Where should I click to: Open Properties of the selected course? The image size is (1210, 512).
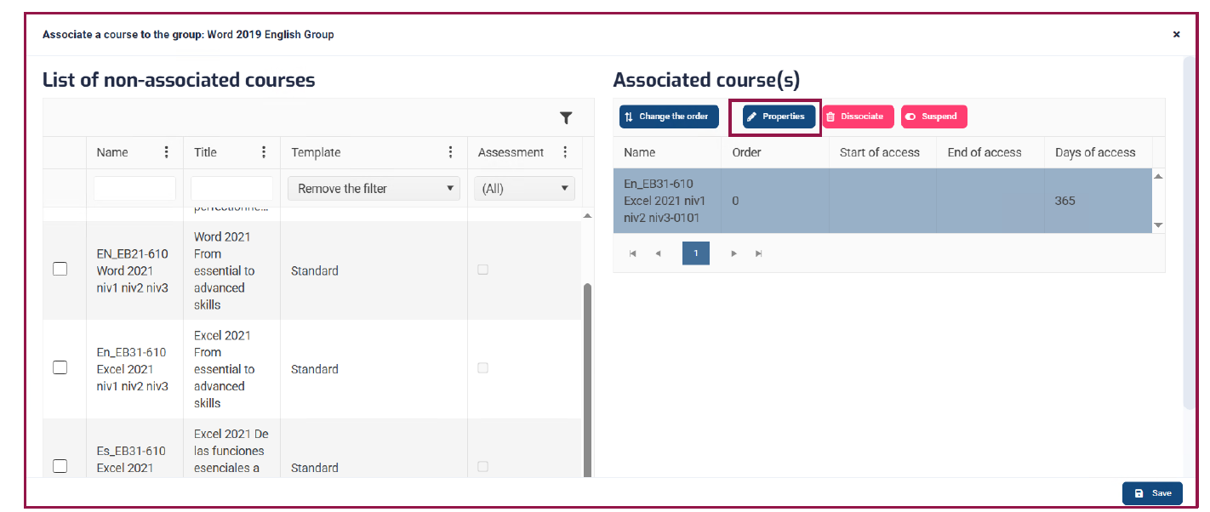[775, 117]
